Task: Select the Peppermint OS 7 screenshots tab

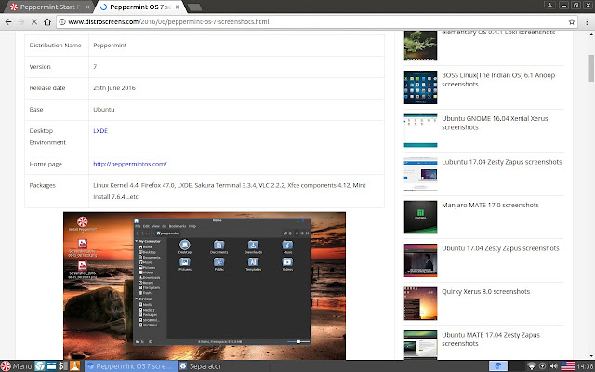Action: 139,7
